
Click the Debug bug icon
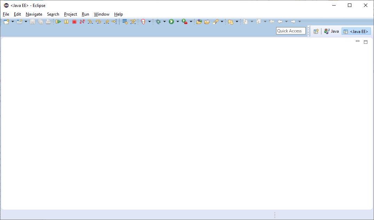coord(158,22)
